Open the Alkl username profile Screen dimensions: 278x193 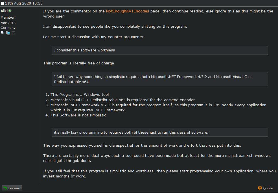tap(4, 11)
